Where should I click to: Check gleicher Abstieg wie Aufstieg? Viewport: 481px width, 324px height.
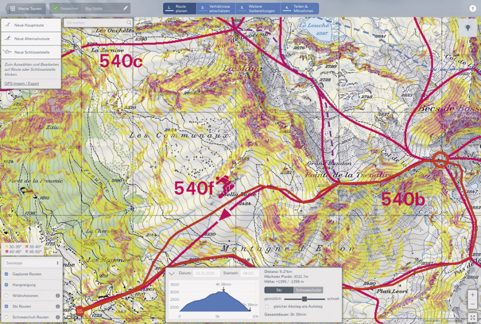coord(267,306)
